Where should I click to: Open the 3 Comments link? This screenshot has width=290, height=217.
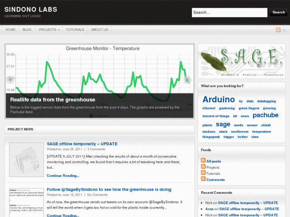coord(96,149)
